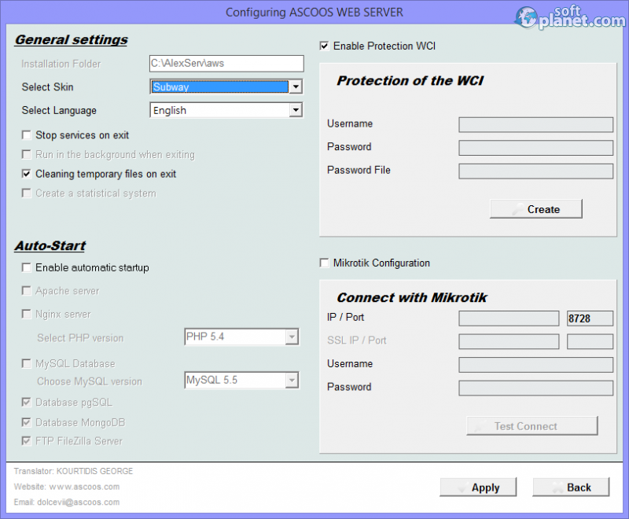Toggle Enable Protection WCI checkbox

click(x=324, y=46)
